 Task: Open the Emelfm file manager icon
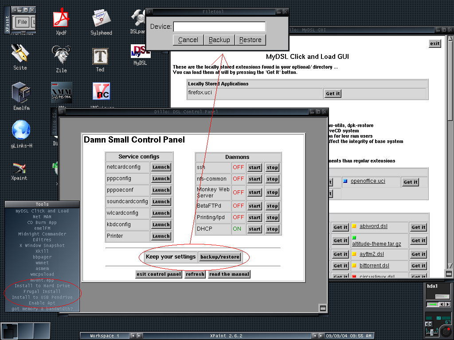tap(21, 93)
